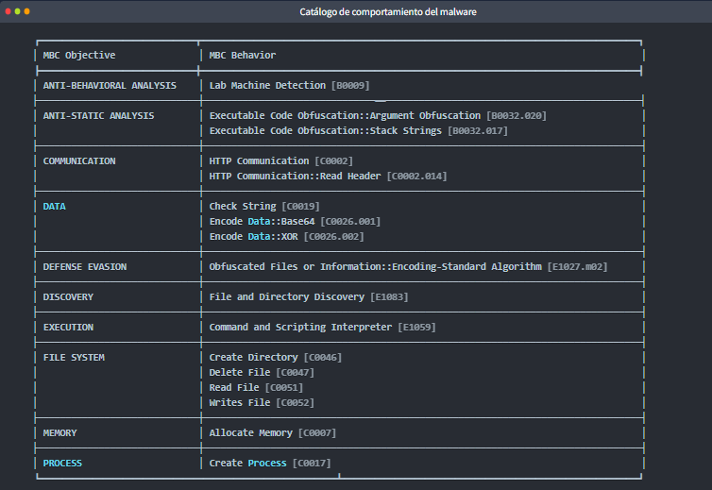Click the '[B0032.020]' identifier
Viewport: 712px width, 490px height.
(517, 116)
